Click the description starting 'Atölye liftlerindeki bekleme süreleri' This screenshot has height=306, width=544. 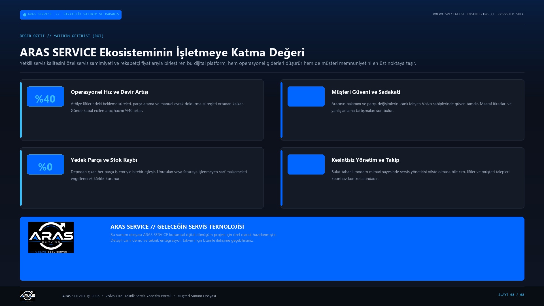[157, 107]
